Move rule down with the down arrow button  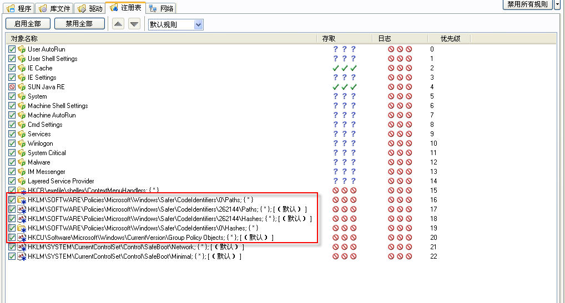tap(134, 24)
